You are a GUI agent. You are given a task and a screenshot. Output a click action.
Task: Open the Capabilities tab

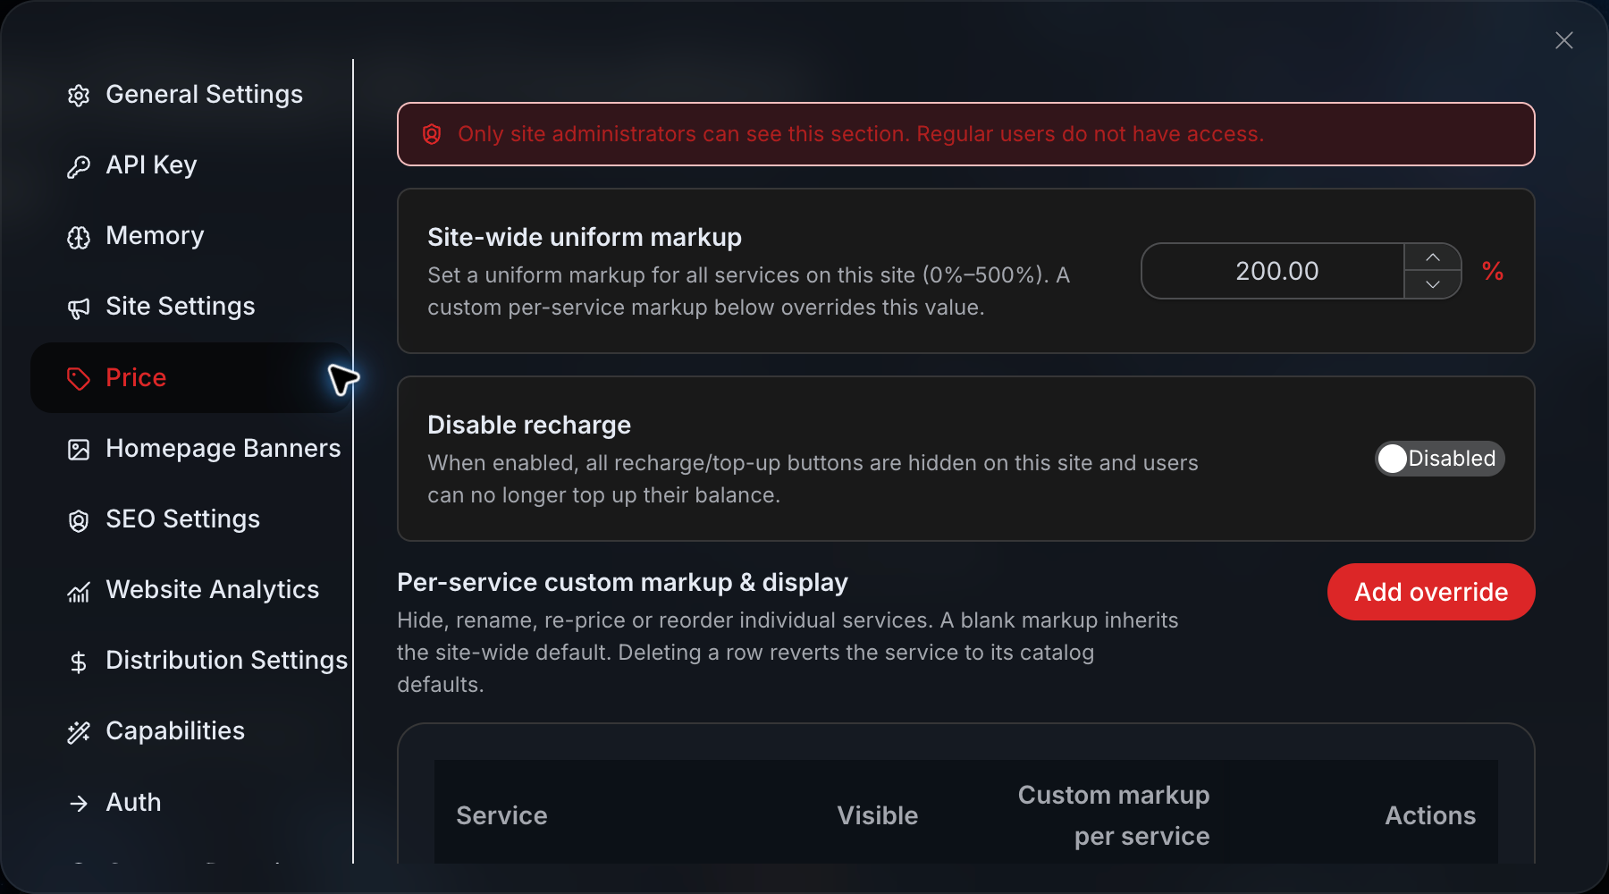coord(191,731)
